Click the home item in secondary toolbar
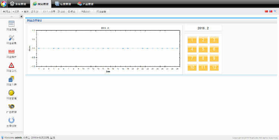This screenshot has width=279, height=140. click(x=7, y=12)
